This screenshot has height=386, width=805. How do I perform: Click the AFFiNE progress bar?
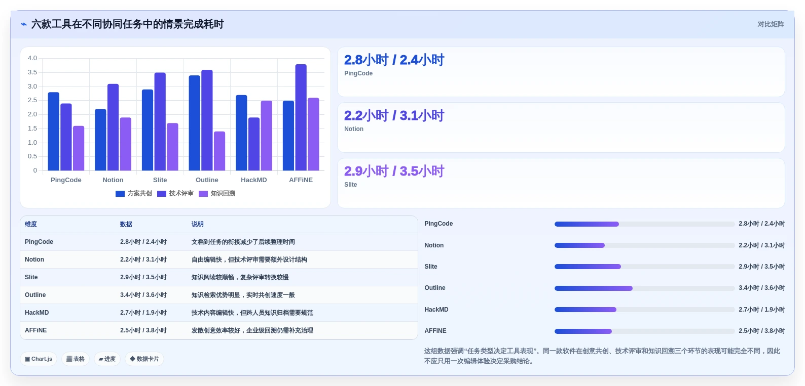(644, 331)
